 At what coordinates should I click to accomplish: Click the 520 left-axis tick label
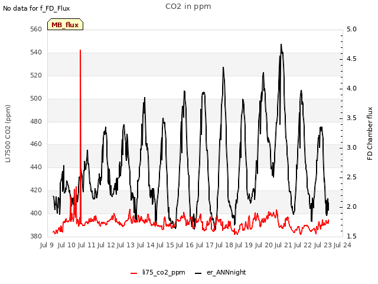pyautogui.click(x=36, y=75)
